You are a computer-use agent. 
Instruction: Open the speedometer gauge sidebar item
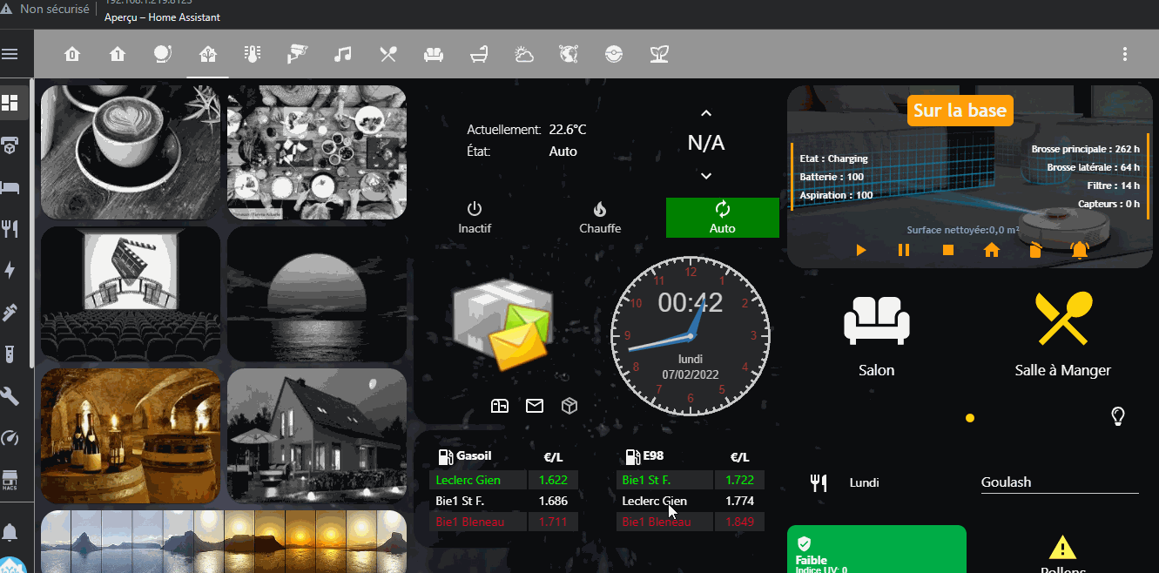point(10,438)
